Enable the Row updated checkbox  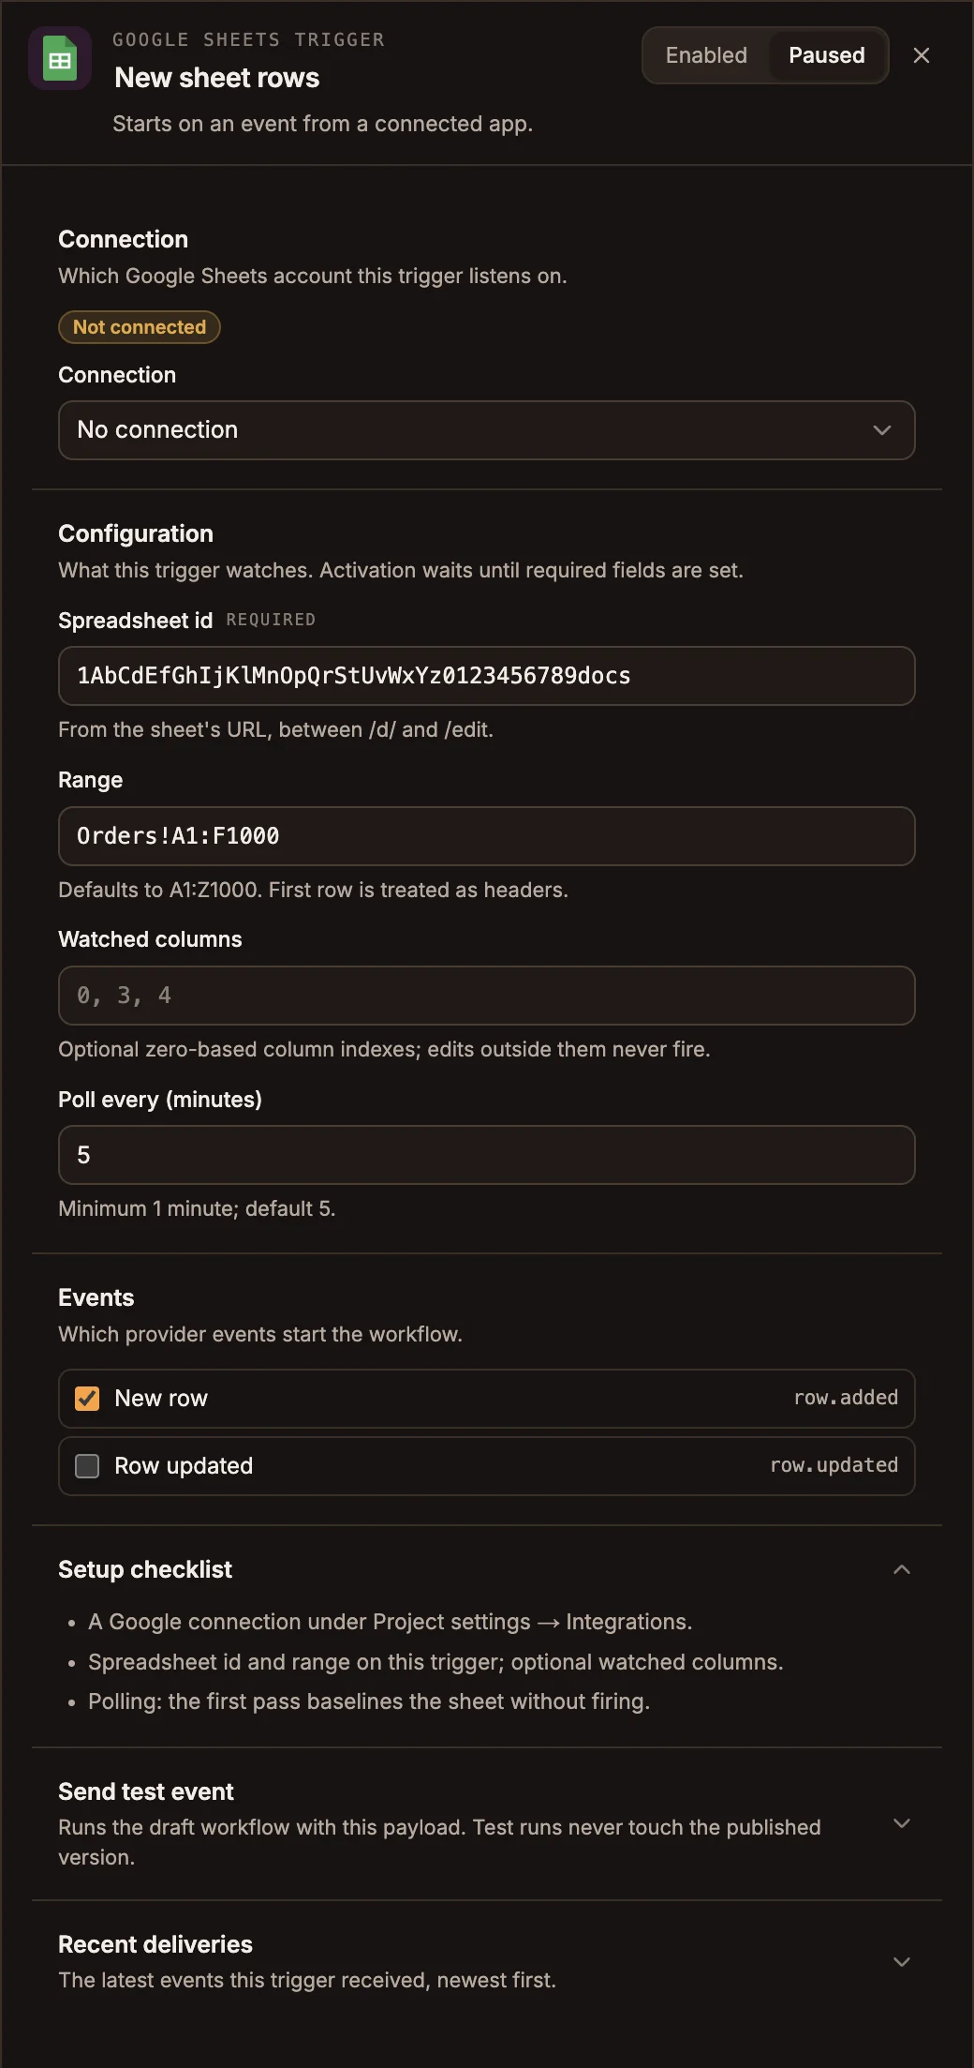[87, 1466]
